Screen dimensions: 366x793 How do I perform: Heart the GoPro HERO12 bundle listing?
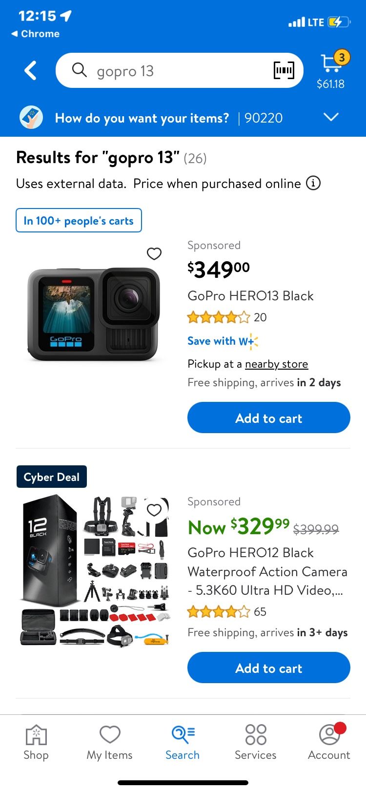154,509
